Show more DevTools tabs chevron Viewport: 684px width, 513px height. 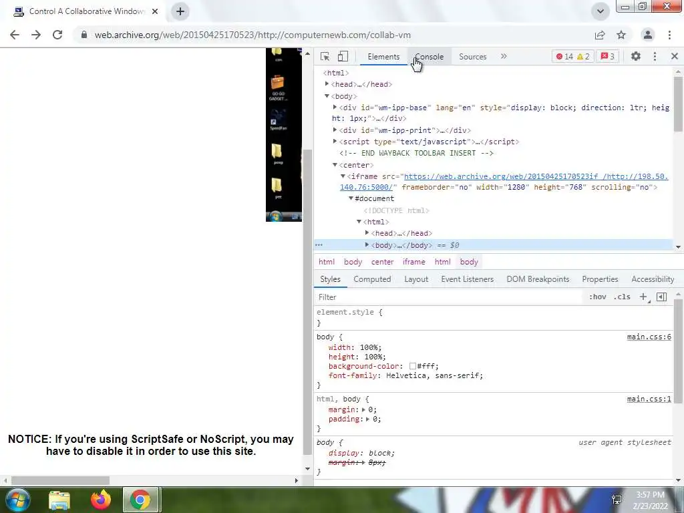click(x=504, y=56)
